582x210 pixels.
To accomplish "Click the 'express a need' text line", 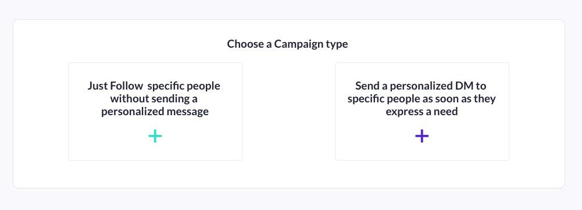I will [422, 112].
